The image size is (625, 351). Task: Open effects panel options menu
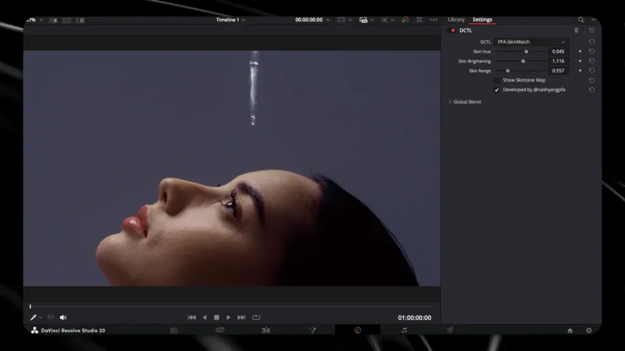click(594, 19)
